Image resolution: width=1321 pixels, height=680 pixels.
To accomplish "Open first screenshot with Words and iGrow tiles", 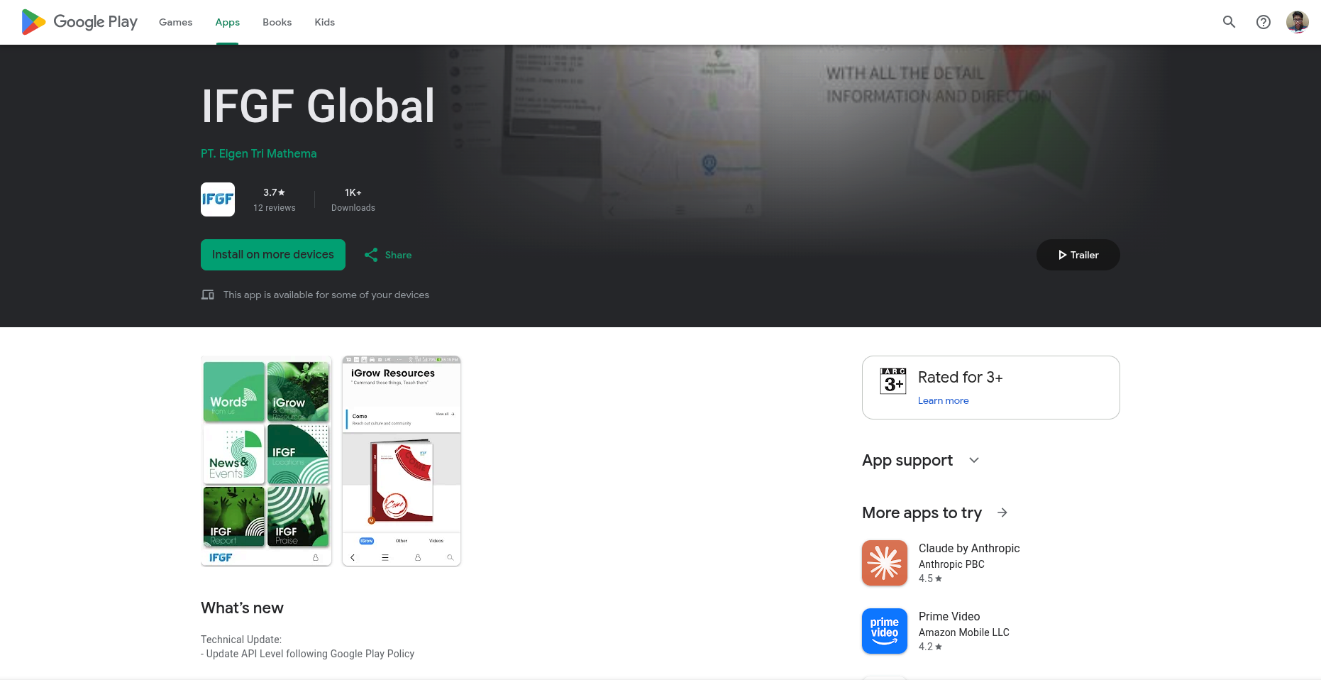I will coord(266,461).
